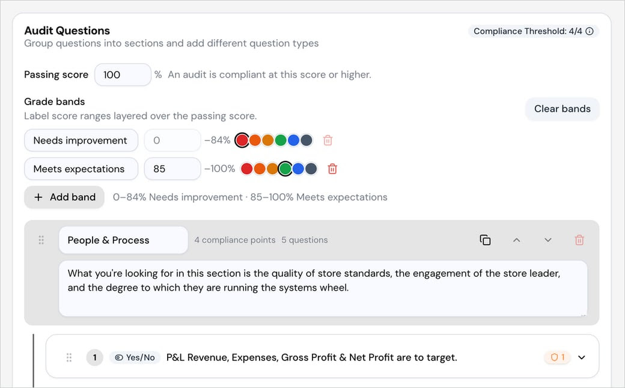Click the info icon beside Compliance Threshold

[590, 31]
